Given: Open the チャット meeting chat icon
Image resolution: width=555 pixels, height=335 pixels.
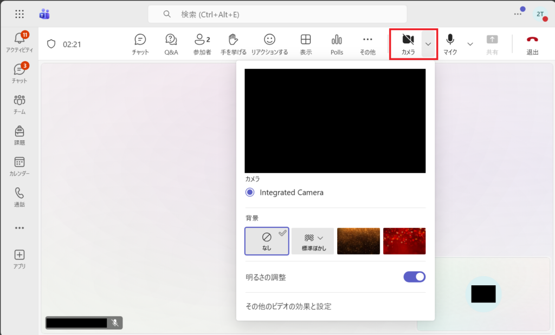Looking at the screenshot, I should point(140,44).
